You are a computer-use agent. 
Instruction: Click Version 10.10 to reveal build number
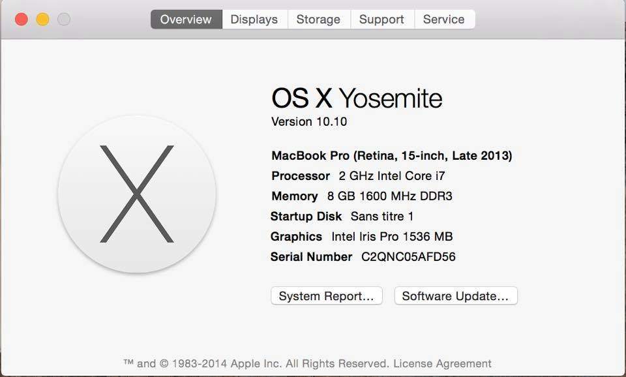309,121
